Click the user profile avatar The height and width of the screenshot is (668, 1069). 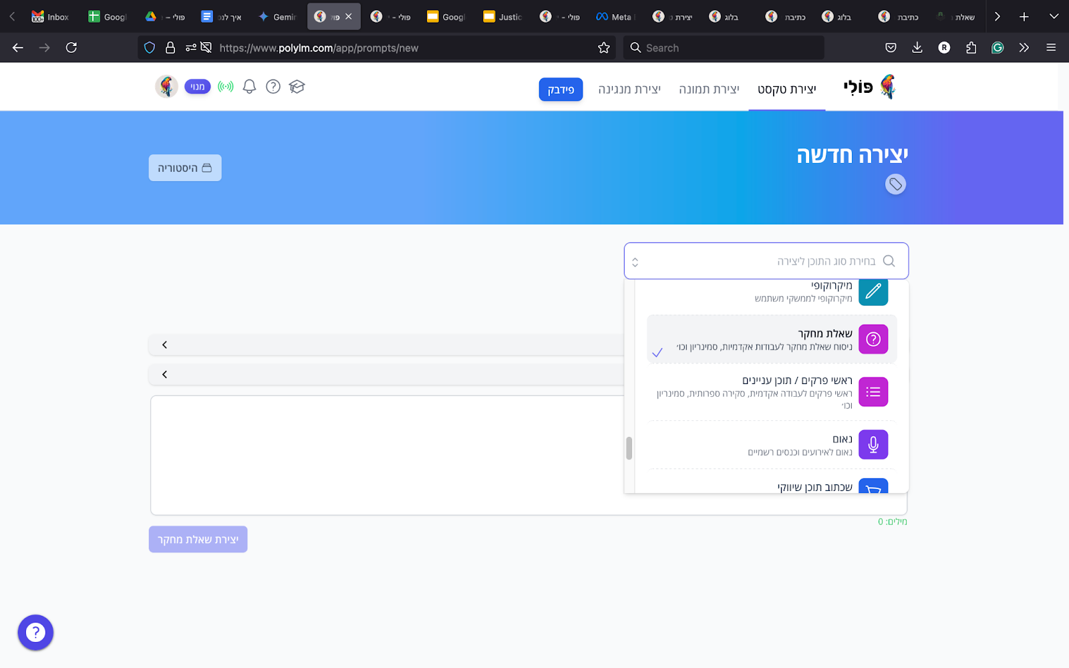tap(166, 87)
